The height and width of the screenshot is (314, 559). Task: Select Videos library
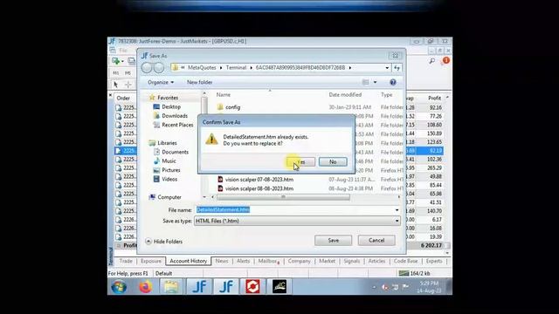coord(169,179)
